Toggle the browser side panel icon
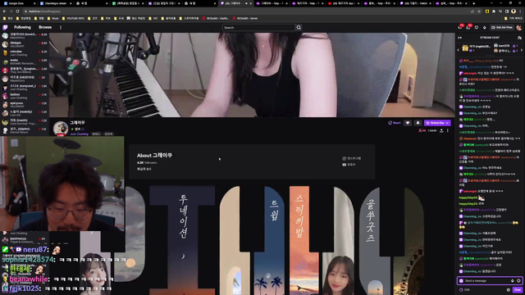Viewport: 525px width, 295px height. 507,11
